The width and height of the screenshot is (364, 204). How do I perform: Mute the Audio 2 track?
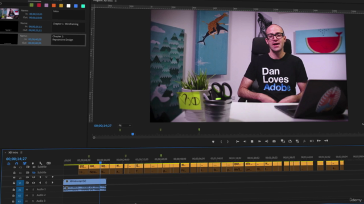[x=27, y=195]
